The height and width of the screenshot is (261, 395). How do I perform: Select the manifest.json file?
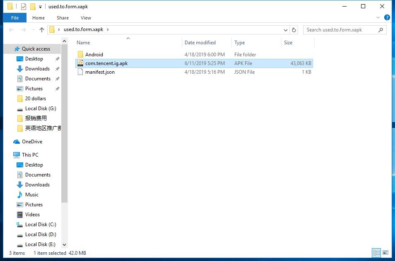click(x=100, y=72)
